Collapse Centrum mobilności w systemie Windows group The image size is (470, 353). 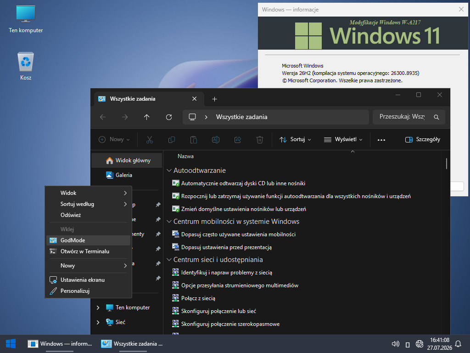[169, 222]
